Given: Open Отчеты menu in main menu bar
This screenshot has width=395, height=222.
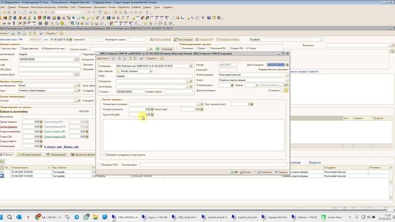Looking at the screenshot, I should coord(112,7).
